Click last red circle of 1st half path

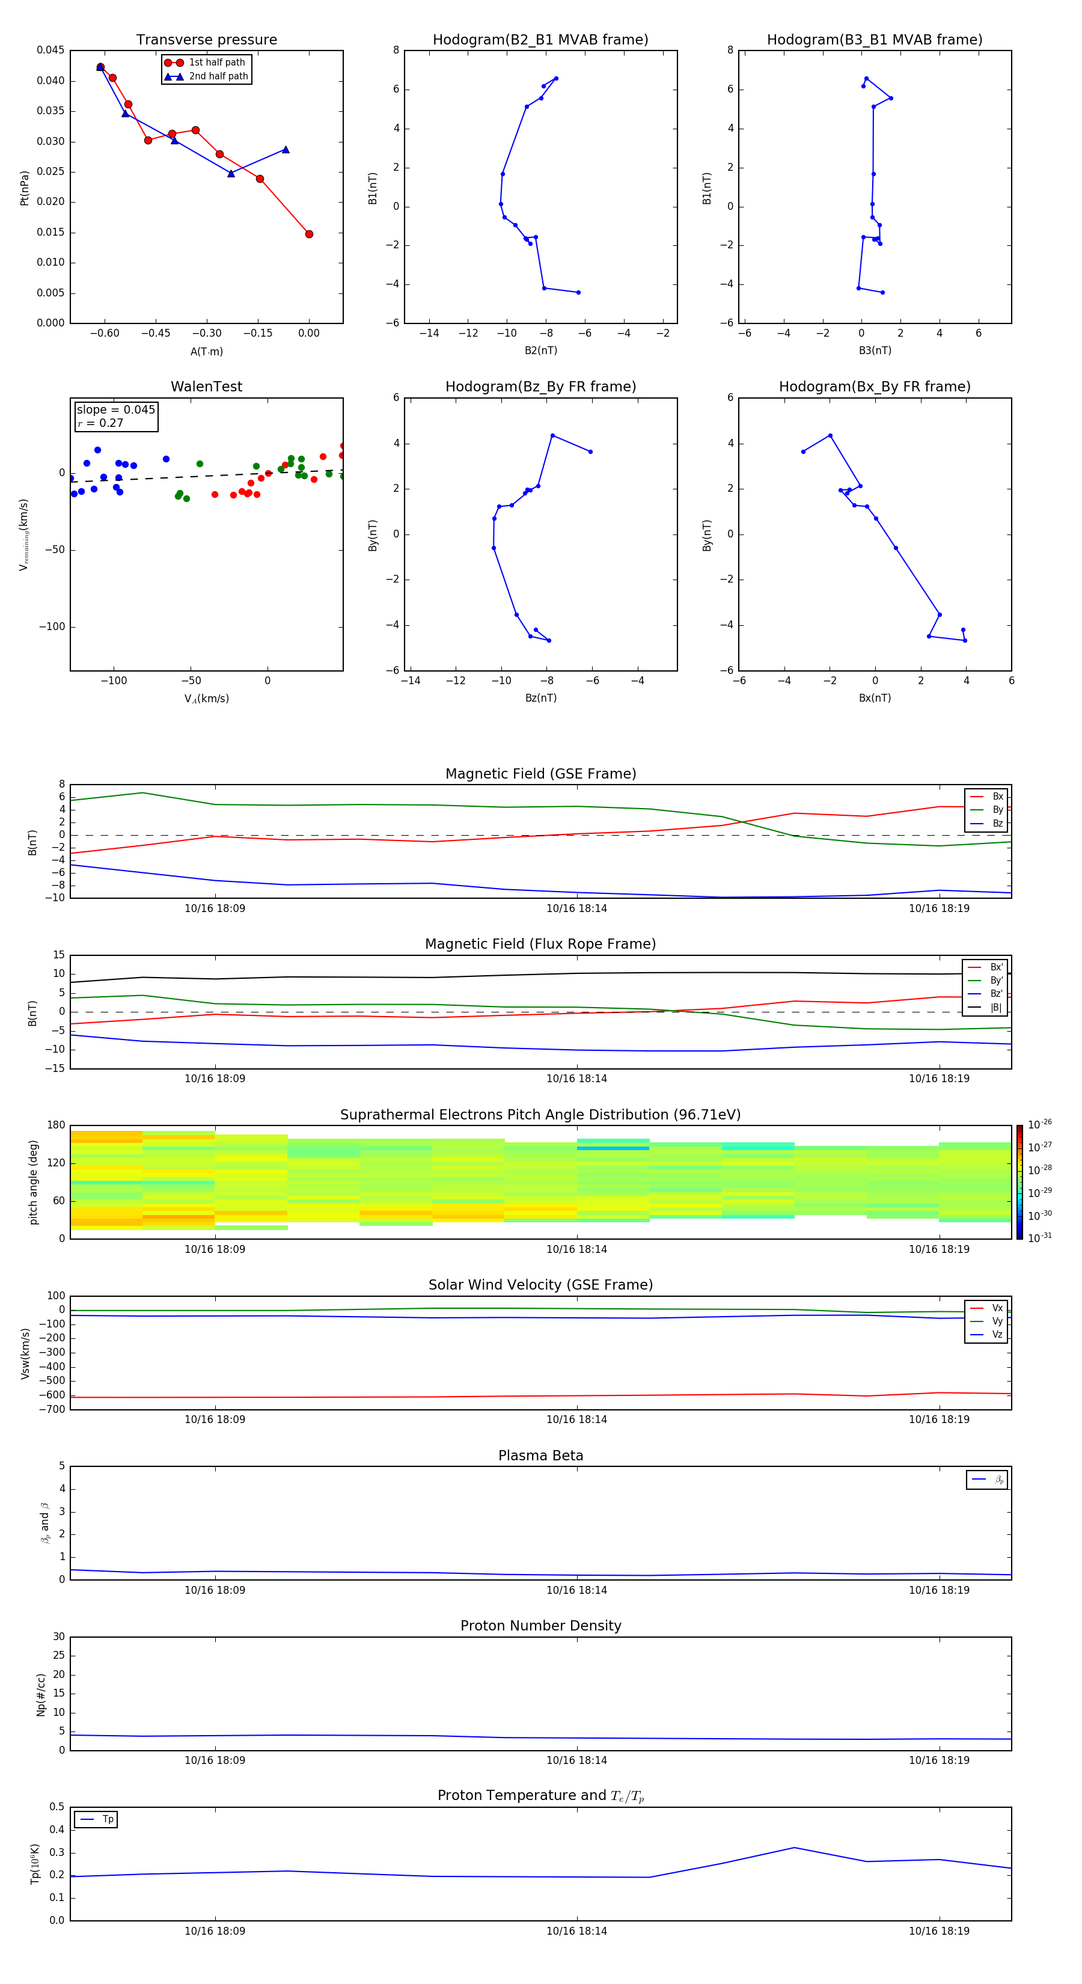[x=309, y=234]
